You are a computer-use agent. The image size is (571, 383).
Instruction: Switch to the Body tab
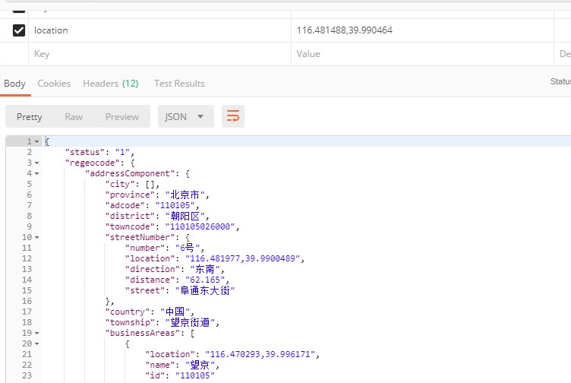coord(14,84)
